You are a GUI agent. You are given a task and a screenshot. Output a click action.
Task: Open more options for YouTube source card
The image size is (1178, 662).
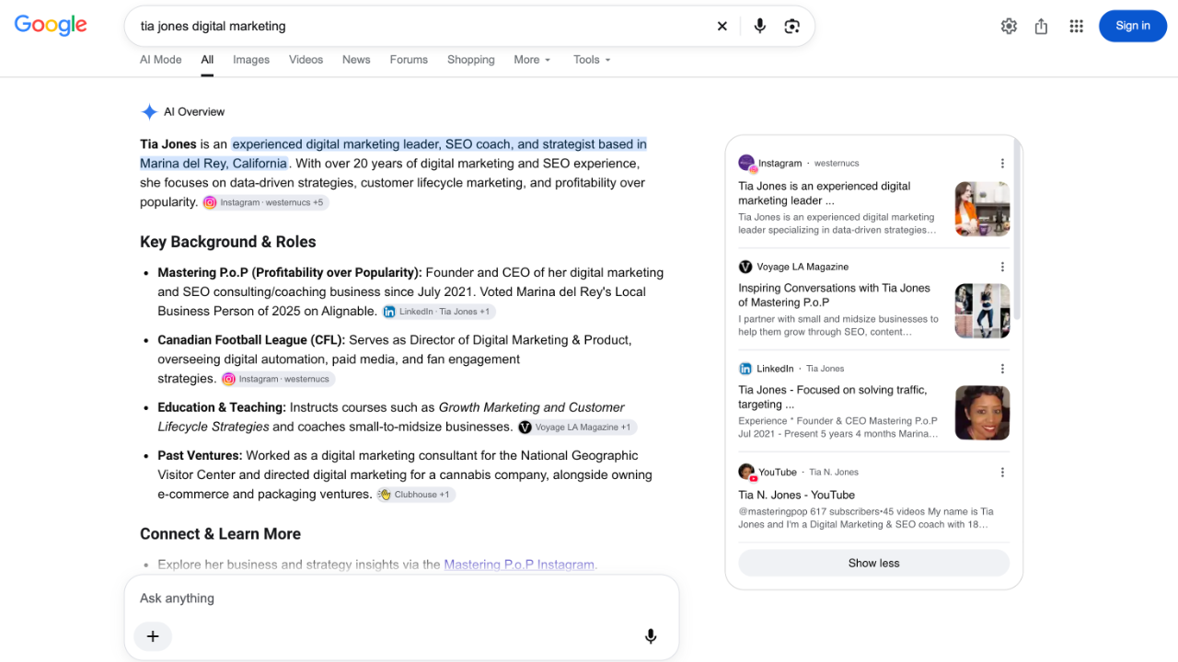[x=1002, y=473]
